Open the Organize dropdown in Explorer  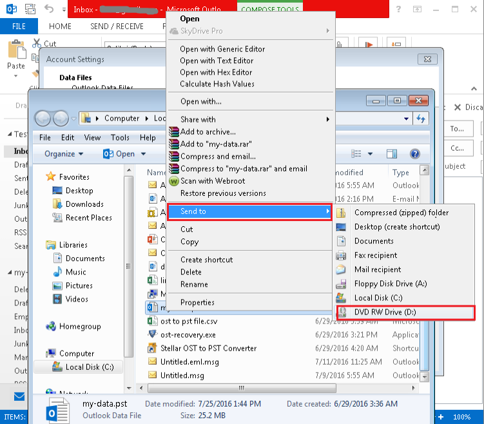[x=64, y=153]
